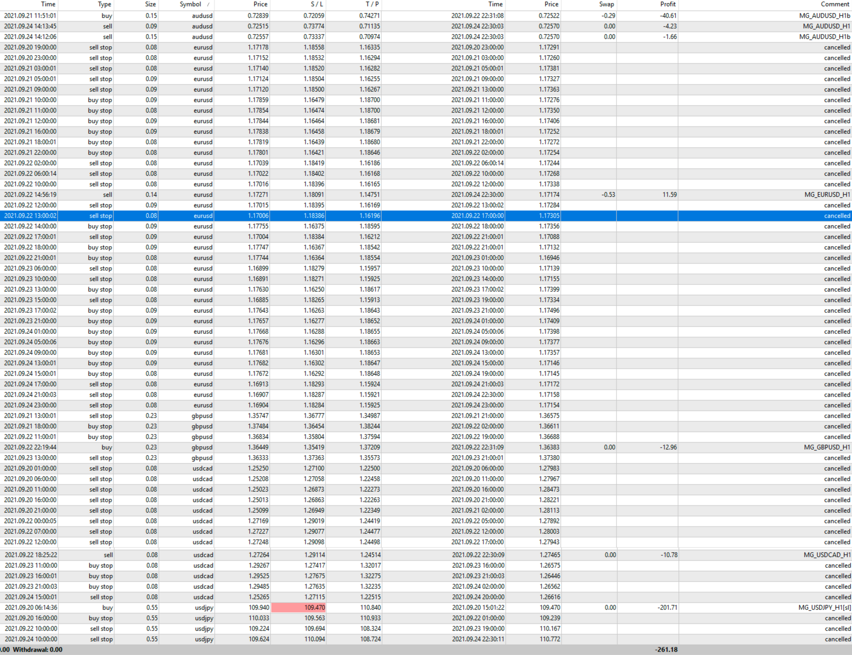Click the Symbol column sort indicator
This screenshot has width=852, height=655.
pos(208,5)
